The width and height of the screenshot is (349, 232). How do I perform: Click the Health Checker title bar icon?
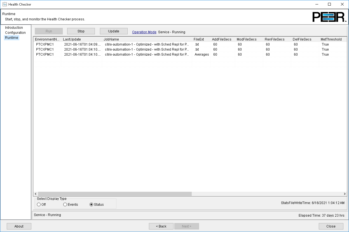(x=4, y=4)
